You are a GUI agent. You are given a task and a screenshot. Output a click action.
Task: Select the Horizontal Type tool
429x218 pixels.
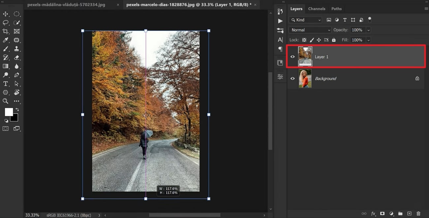(5, 84)
